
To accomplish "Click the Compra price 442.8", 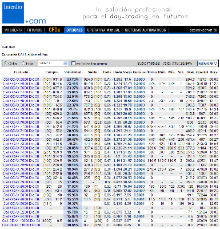I will (57, 140).
